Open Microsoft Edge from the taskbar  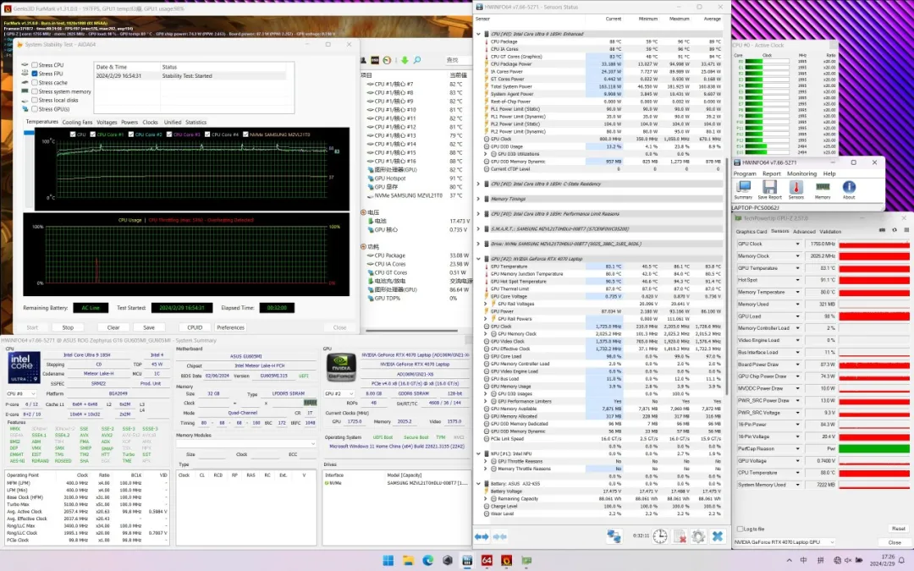click(x=427, y=560)
